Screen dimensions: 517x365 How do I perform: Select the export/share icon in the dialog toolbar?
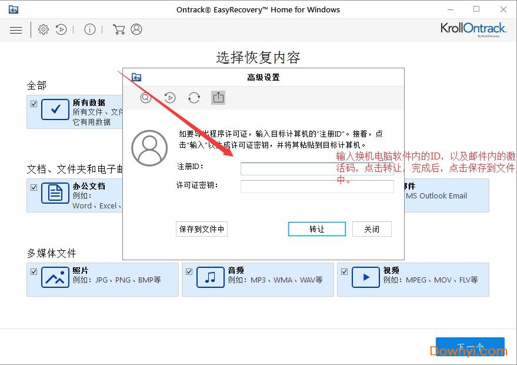tap(218, 98)
